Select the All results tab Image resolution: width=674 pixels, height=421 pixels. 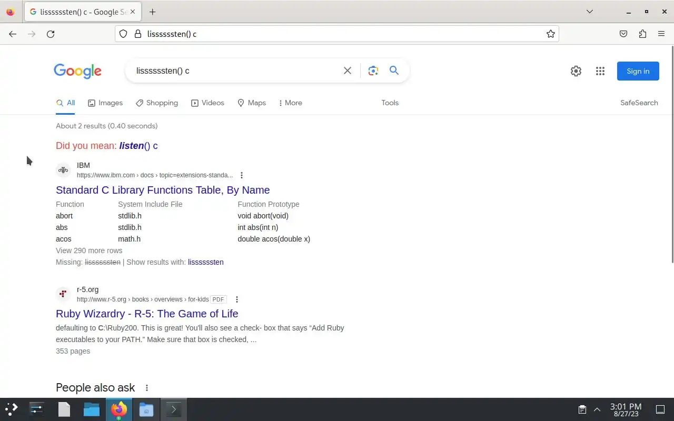[x=66, y=103]
